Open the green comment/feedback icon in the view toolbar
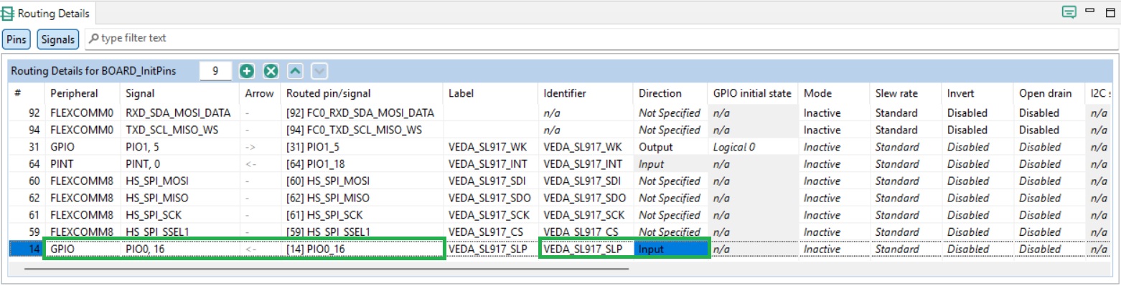This screenshot has width=1121, height=286. 1069,12
